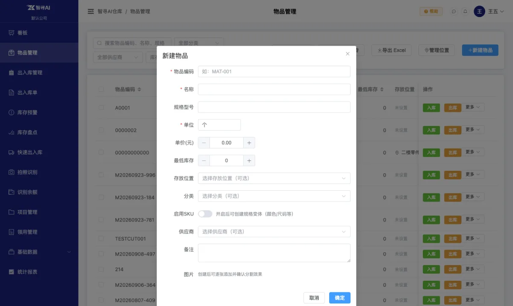Sort by 物品编码 column arrows
513x306 pixels.
tap(139, 90)
